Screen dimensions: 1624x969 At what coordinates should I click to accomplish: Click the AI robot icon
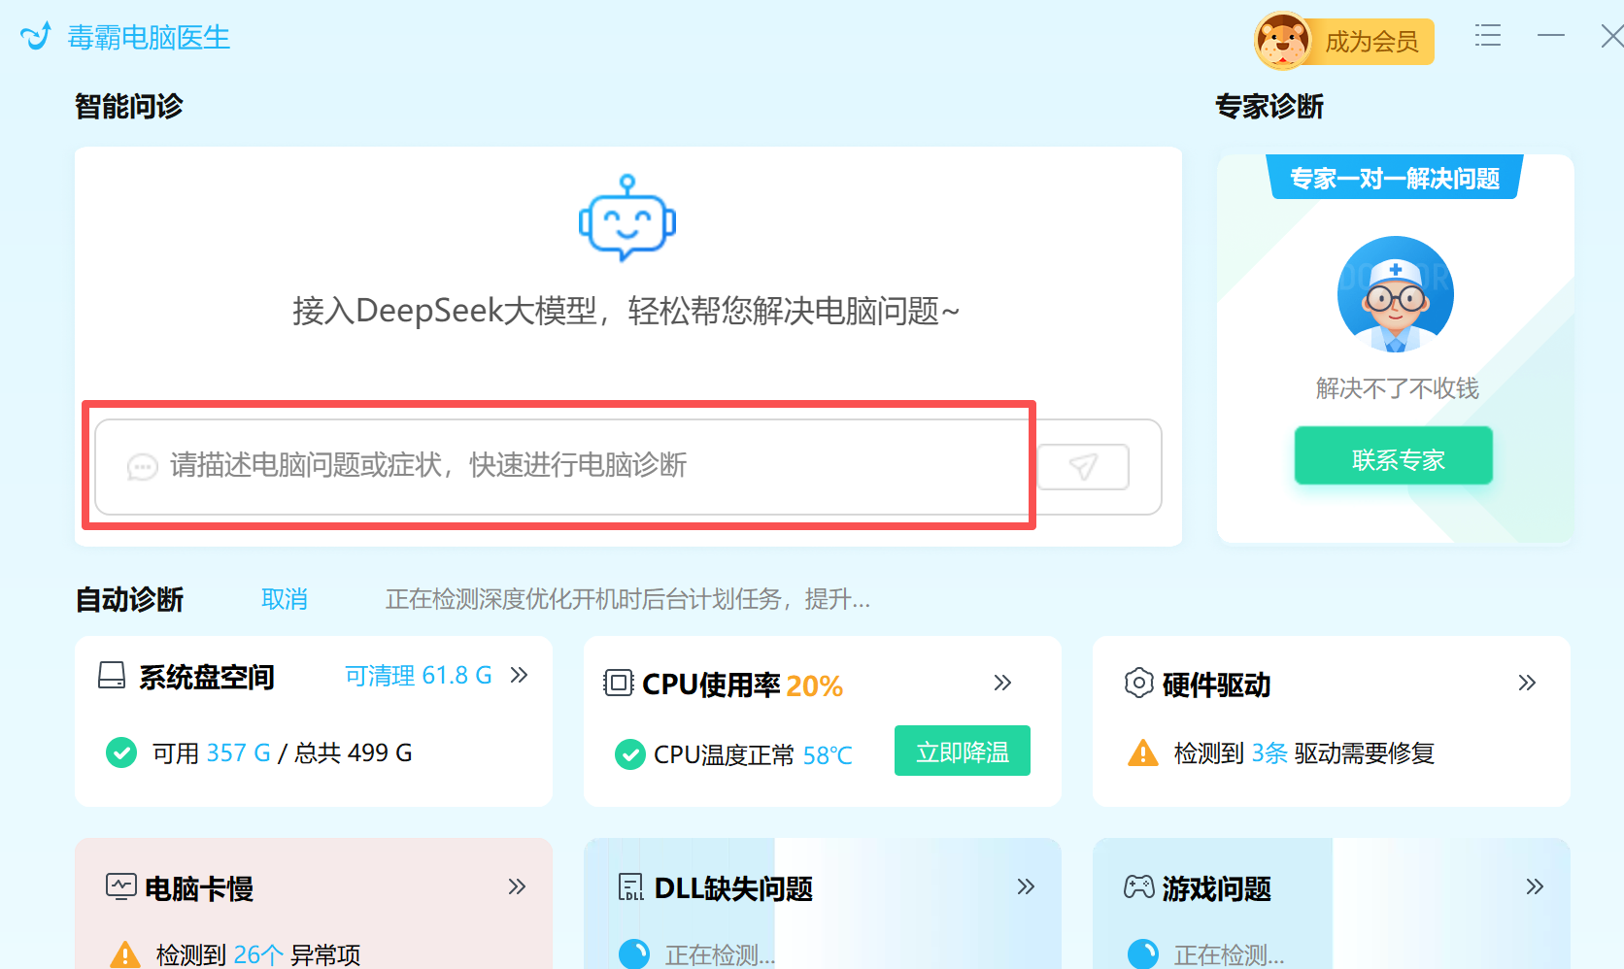coord(627,218)
